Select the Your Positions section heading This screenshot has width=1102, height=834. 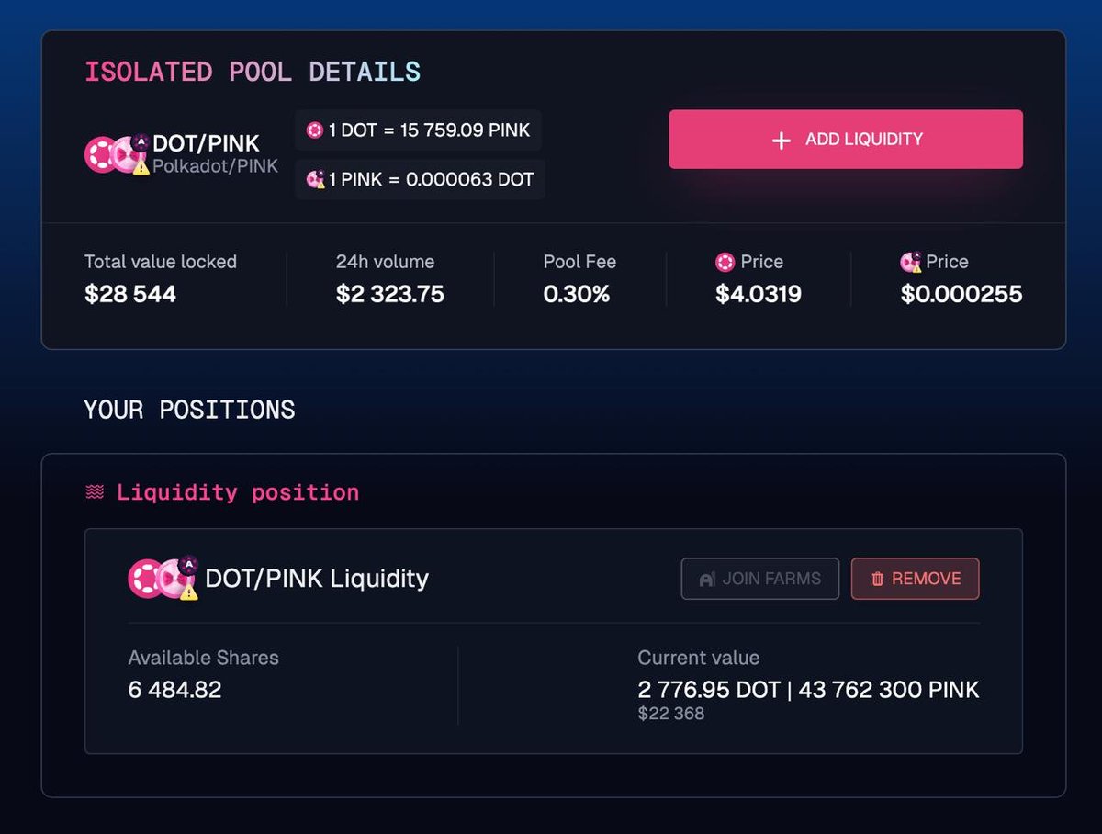tap(189, 410)
